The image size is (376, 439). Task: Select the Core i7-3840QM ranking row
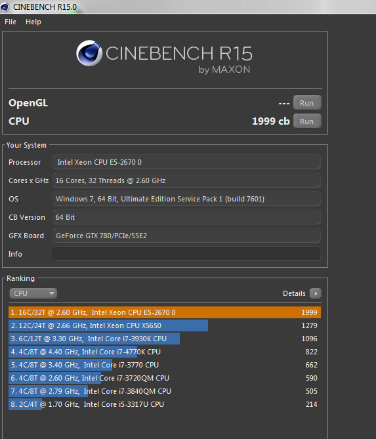click(165, 391)
